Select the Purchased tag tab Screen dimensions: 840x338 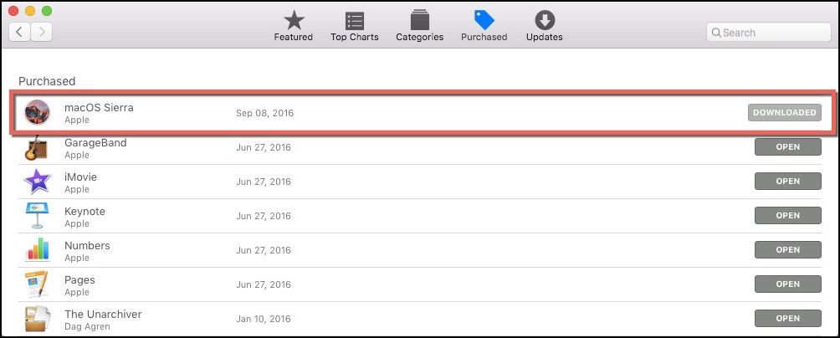(484, 27)
